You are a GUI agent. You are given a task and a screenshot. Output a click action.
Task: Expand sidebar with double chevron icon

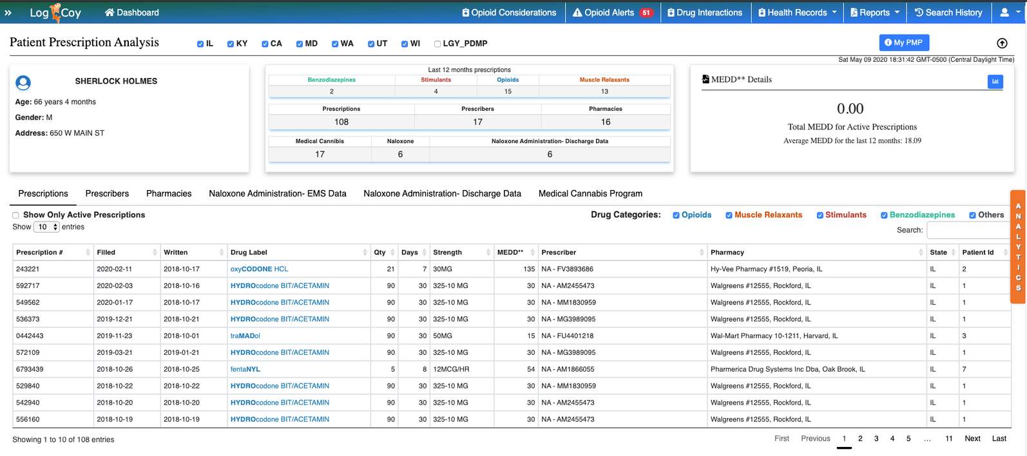pyautogui.click(x=8, y=12)
